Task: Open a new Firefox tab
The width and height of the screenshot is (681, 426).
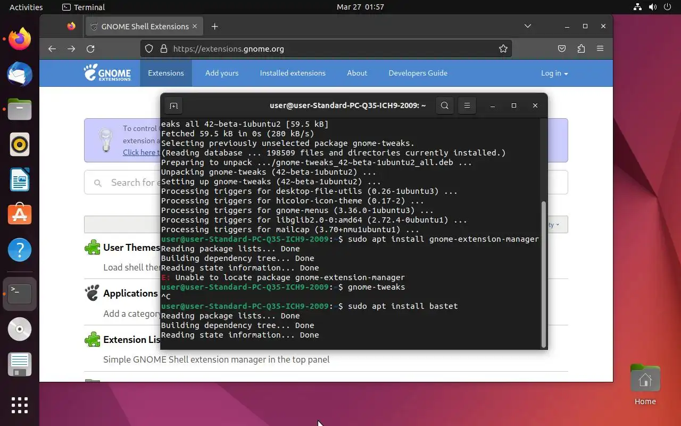Action: pos(214,26)
